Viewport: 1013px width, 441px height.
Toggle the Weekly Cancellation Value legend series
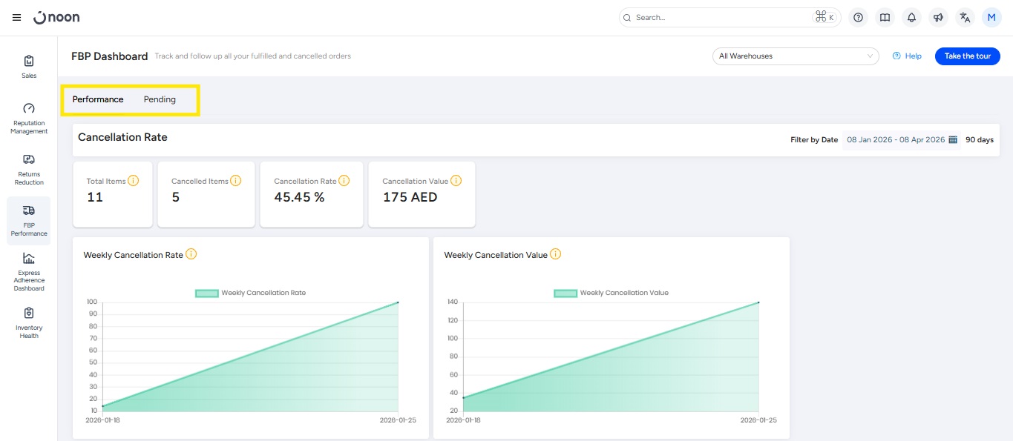coord(612,293)
